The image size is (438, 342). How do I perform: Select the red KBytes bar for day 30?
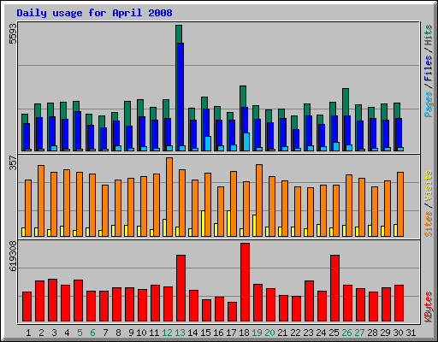399,304
